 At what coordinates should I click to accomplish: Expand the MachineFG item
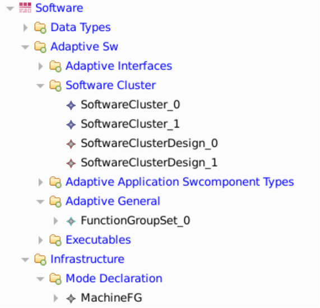(x=55, y=298)
